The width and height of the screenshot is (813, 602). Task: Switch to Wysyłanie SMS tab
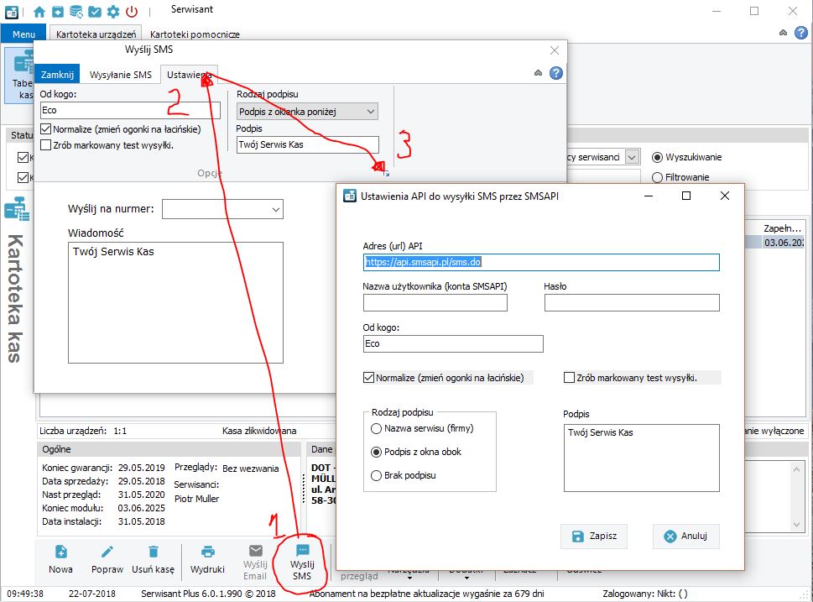tap(121, 75)
